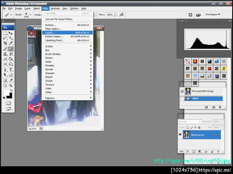Select the Magic Wand tool

[x=11, y=38]
